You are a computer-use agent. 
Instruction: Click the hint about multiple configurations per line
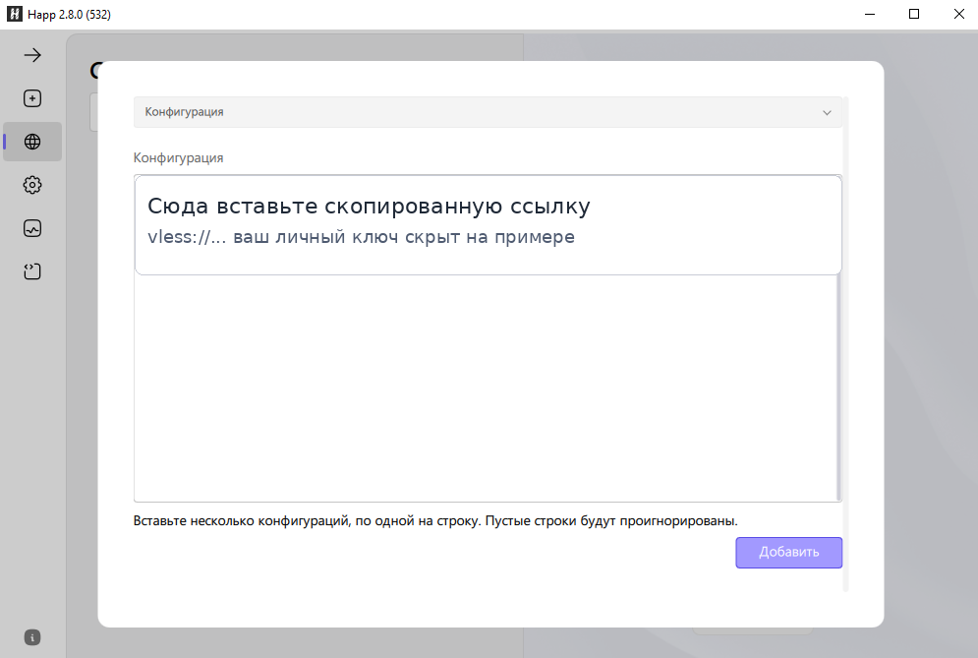coord(435,520)
